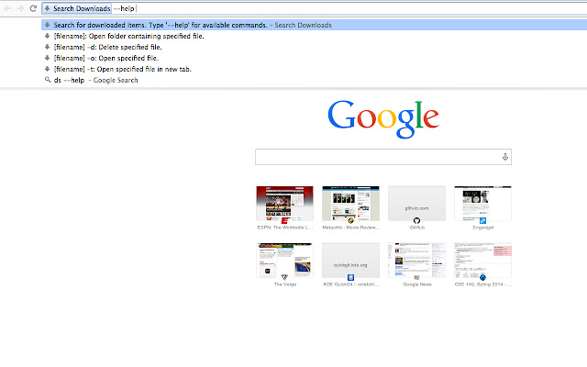Select '[filename]: Open folder containing' suggestion
Image resolution: width=587 pixels, height=367 pixels.
pyautogui.click(x=314, y=36)
